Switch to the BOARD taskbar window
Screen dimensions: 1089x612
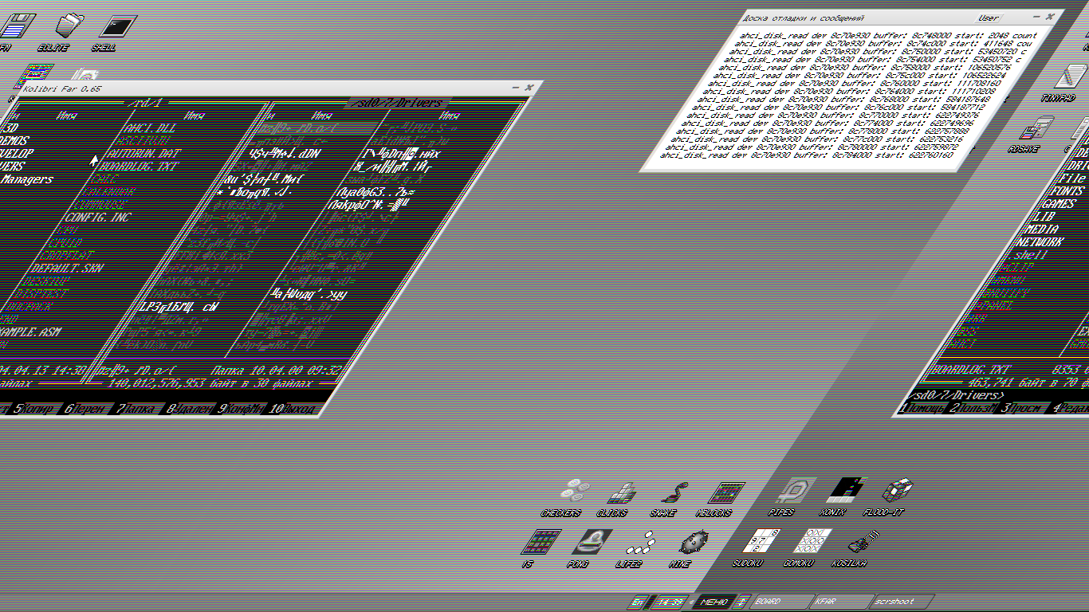pyautogui.click(x=768, y=602)
